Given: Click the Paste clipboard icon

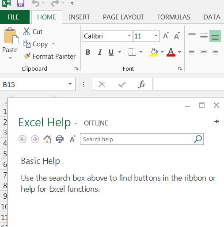Looking at the screenshot, I should tap(11, 36).
